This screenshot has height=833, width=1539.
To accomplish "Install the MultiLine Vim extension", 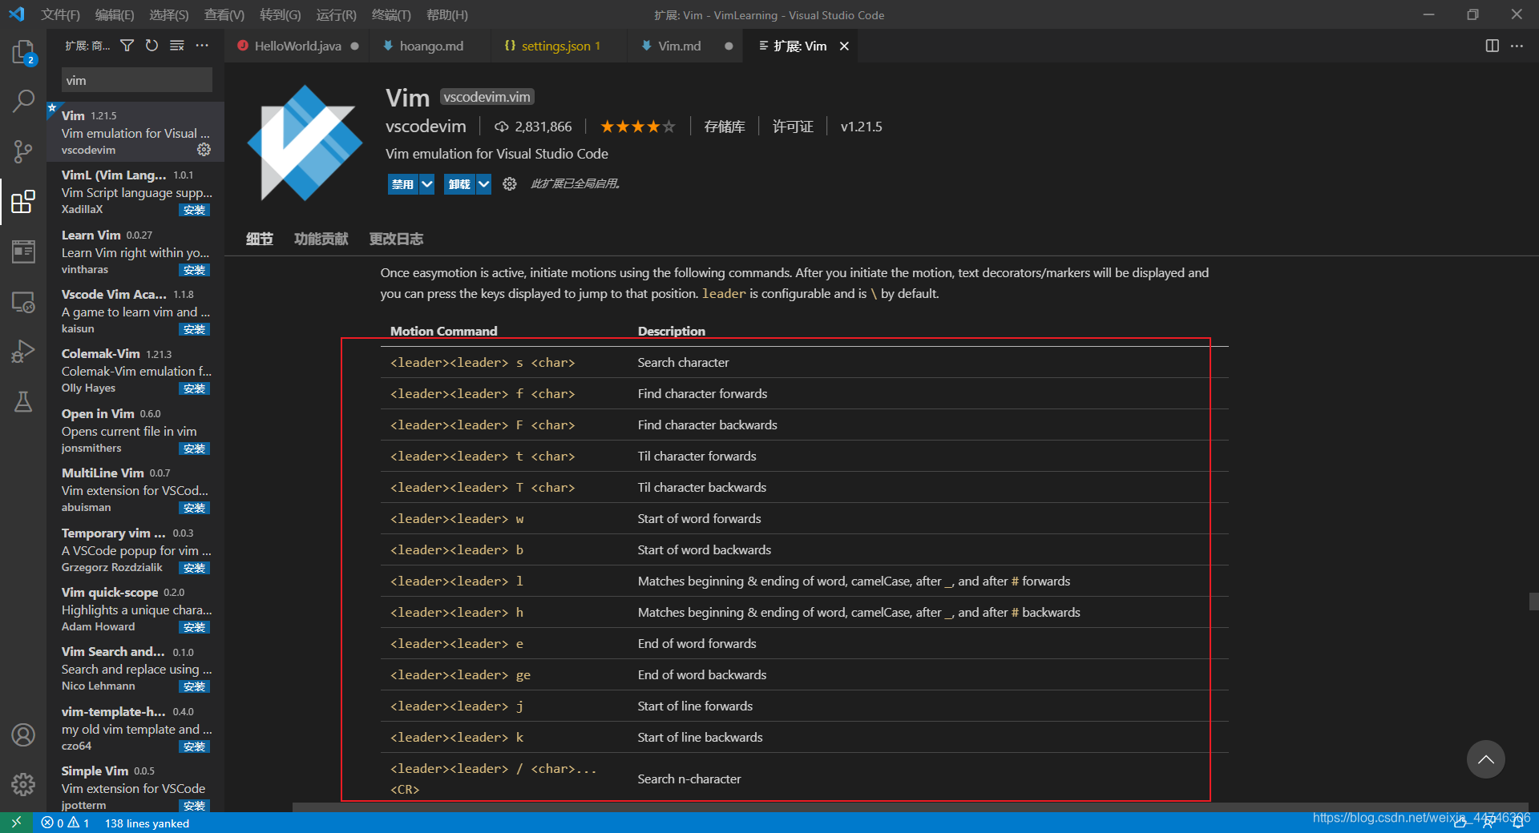I will (x=194, y=508).
